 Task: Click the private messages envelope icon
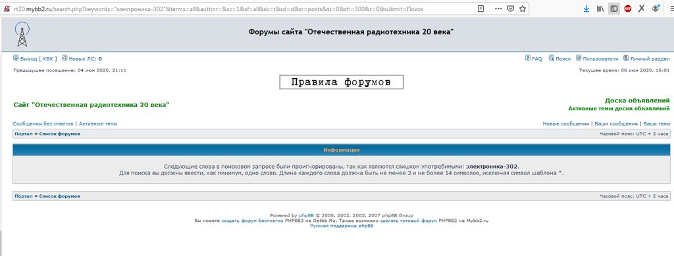tap(65, 58)
